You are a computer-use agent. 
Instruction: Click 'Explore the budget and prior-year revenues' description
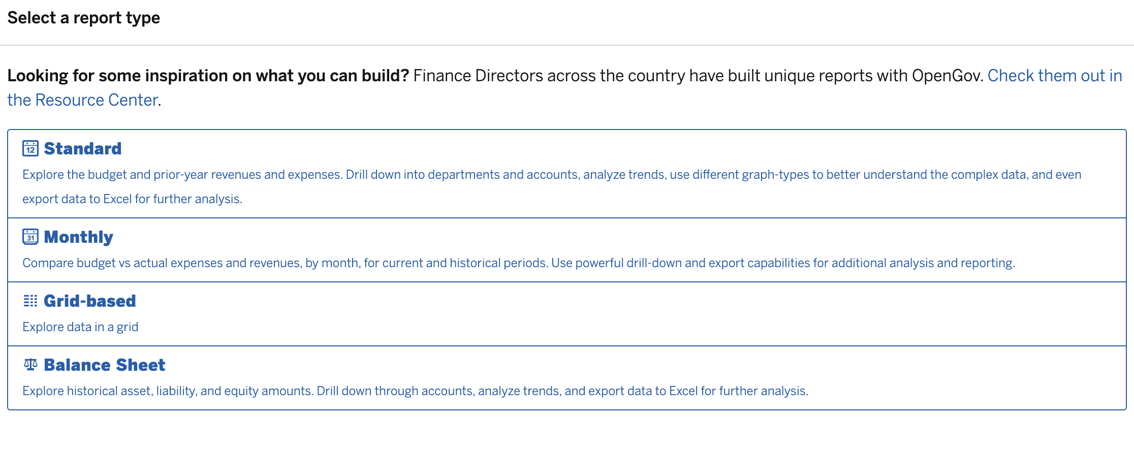[x=552, y=175]
